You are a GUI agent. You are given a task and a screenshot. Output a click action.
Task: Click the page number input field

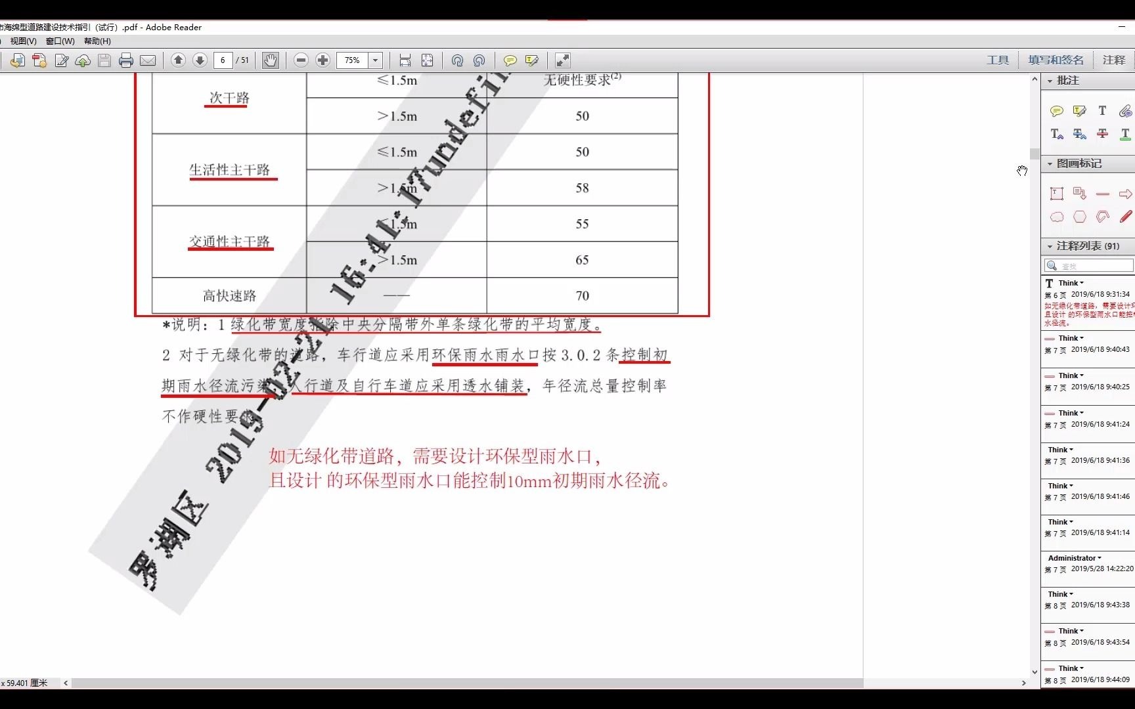(223, 60)
